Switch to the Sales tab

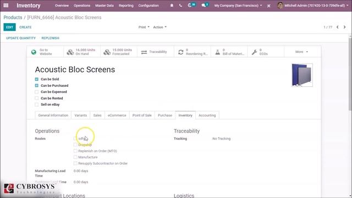click(97, 115)
